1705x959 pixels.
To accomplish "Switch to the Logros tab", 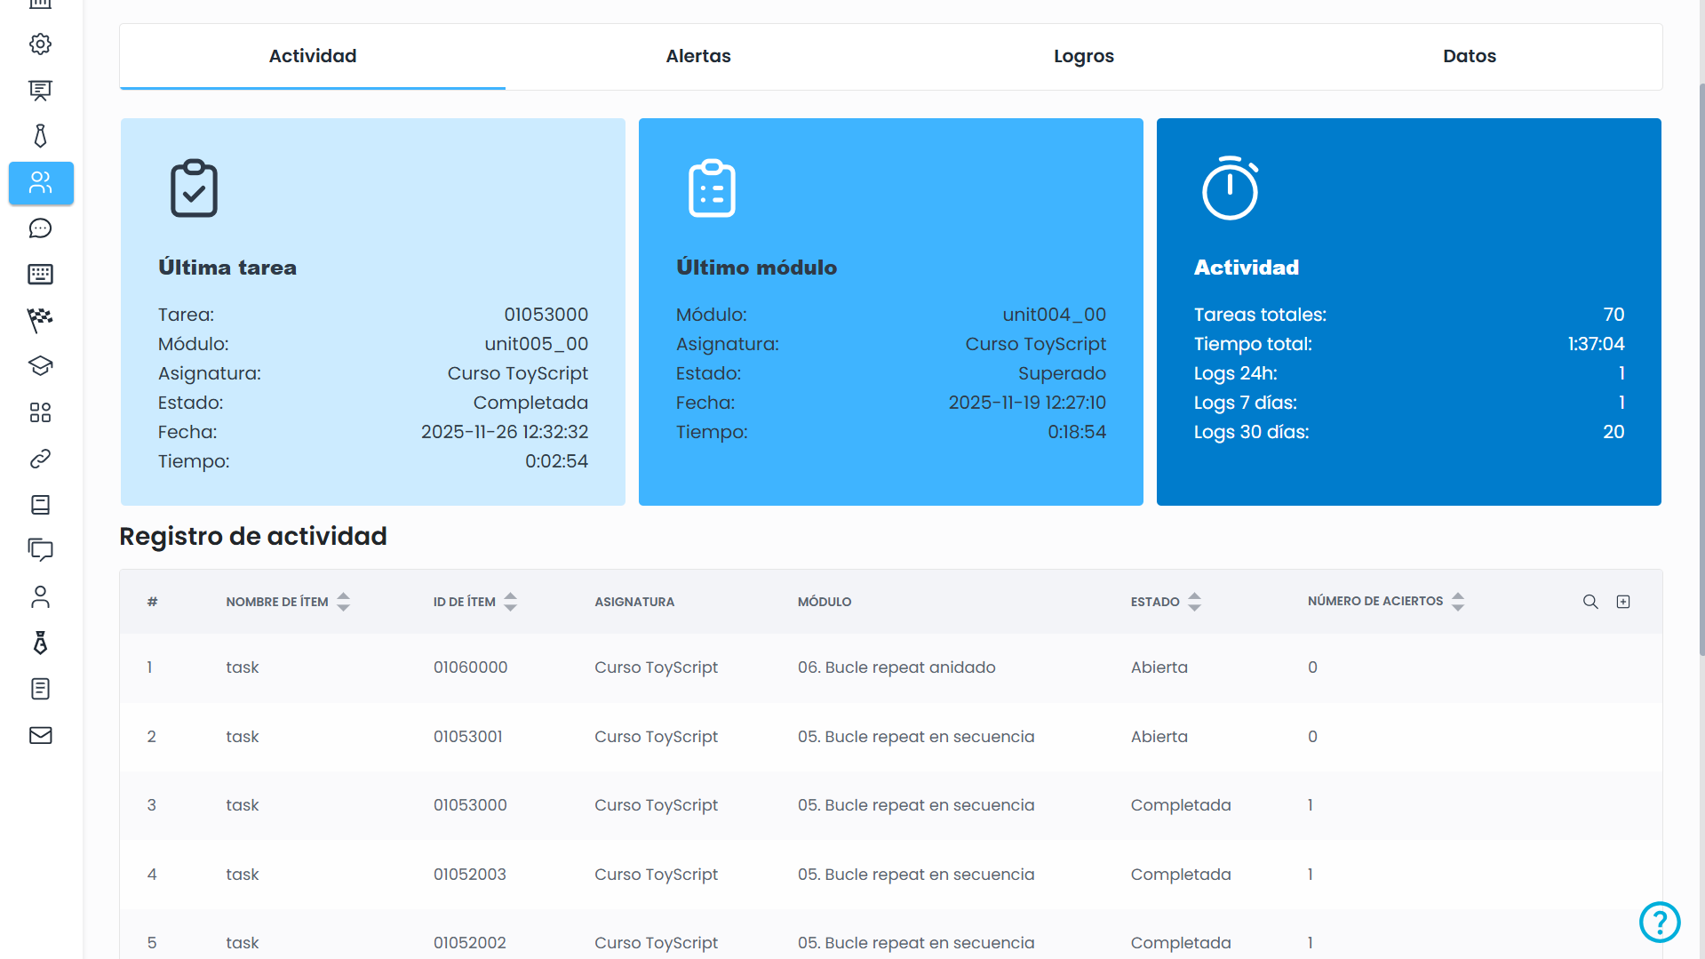I will (1083, 56).
